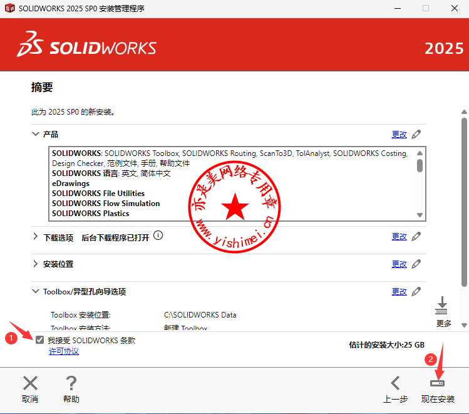
Task: Expand the 下载选项 section chevron
Action: point(36,237)
